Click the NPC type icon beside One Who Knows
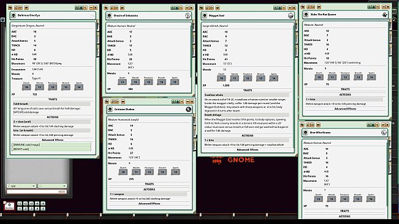Image resolution: width=399 pixels, height=224 pixels. [306, 133]
